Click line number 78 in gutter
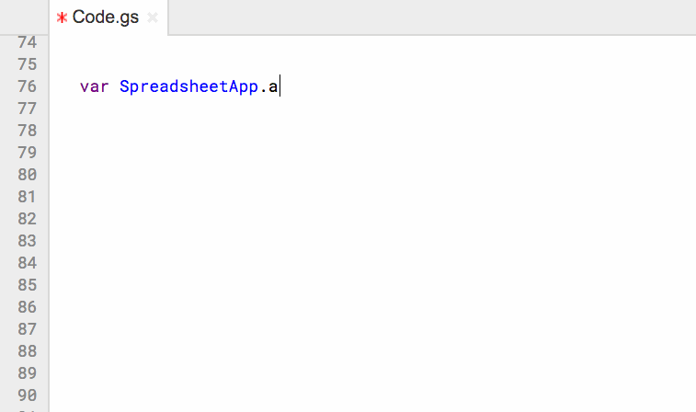The image size is (696, 412). (27, 131)
